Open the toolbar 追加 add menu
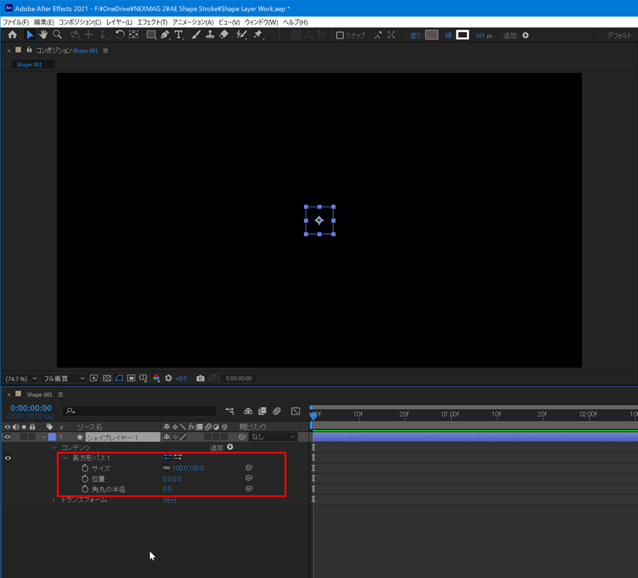Image resolution: width=638 pixels, height=578 pixels. [x=526, y=35]
